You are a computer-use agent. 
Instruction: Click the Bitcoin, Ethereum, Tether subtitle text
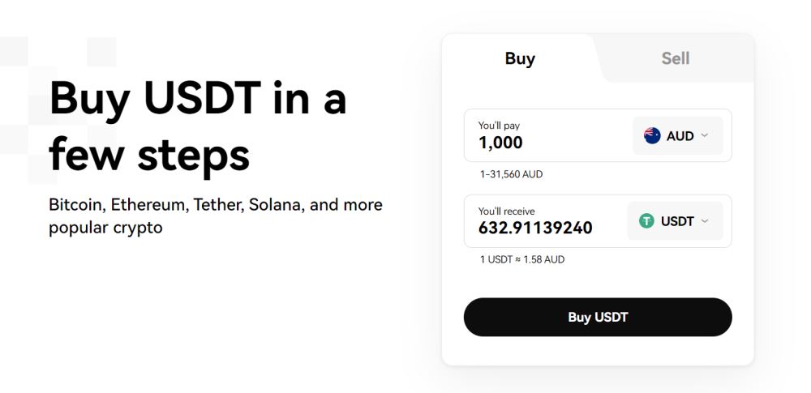click(215, 205)
